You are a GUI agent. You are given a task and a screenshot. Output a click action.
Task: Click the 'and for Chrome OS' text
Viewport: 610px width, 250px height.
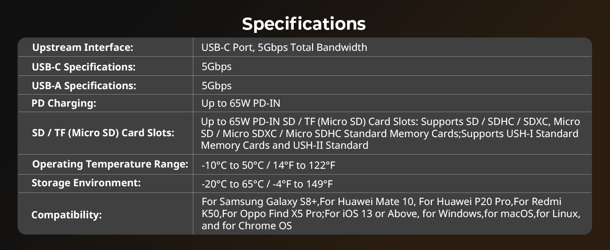247,226
